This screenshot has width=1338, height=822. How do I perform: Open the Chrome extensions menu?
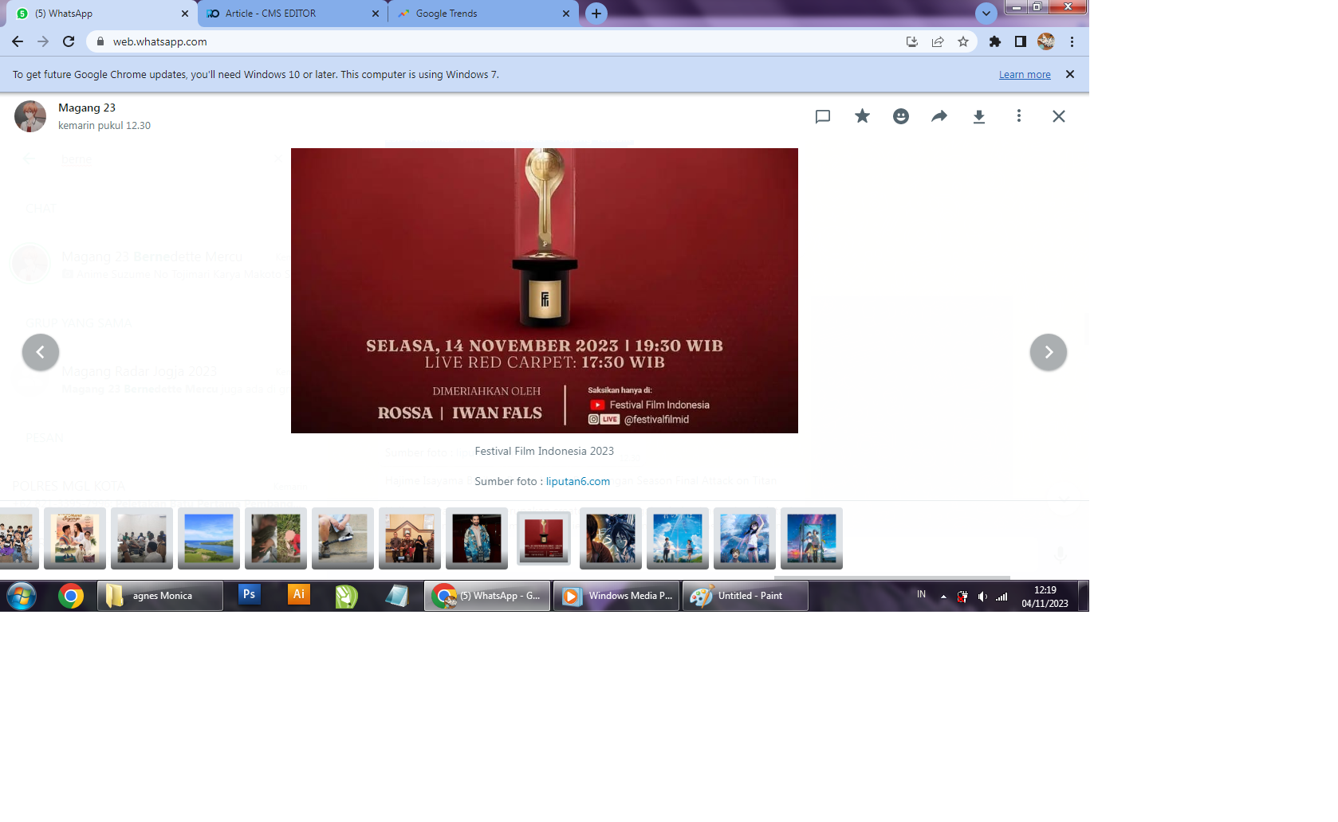click(x=995, y=41)
